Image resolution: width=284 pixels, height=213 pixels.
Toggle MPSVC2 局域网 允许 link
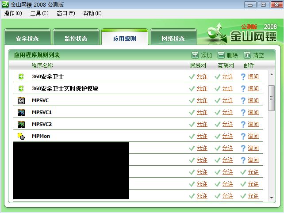pyautogui.click(x=202, y=125)
